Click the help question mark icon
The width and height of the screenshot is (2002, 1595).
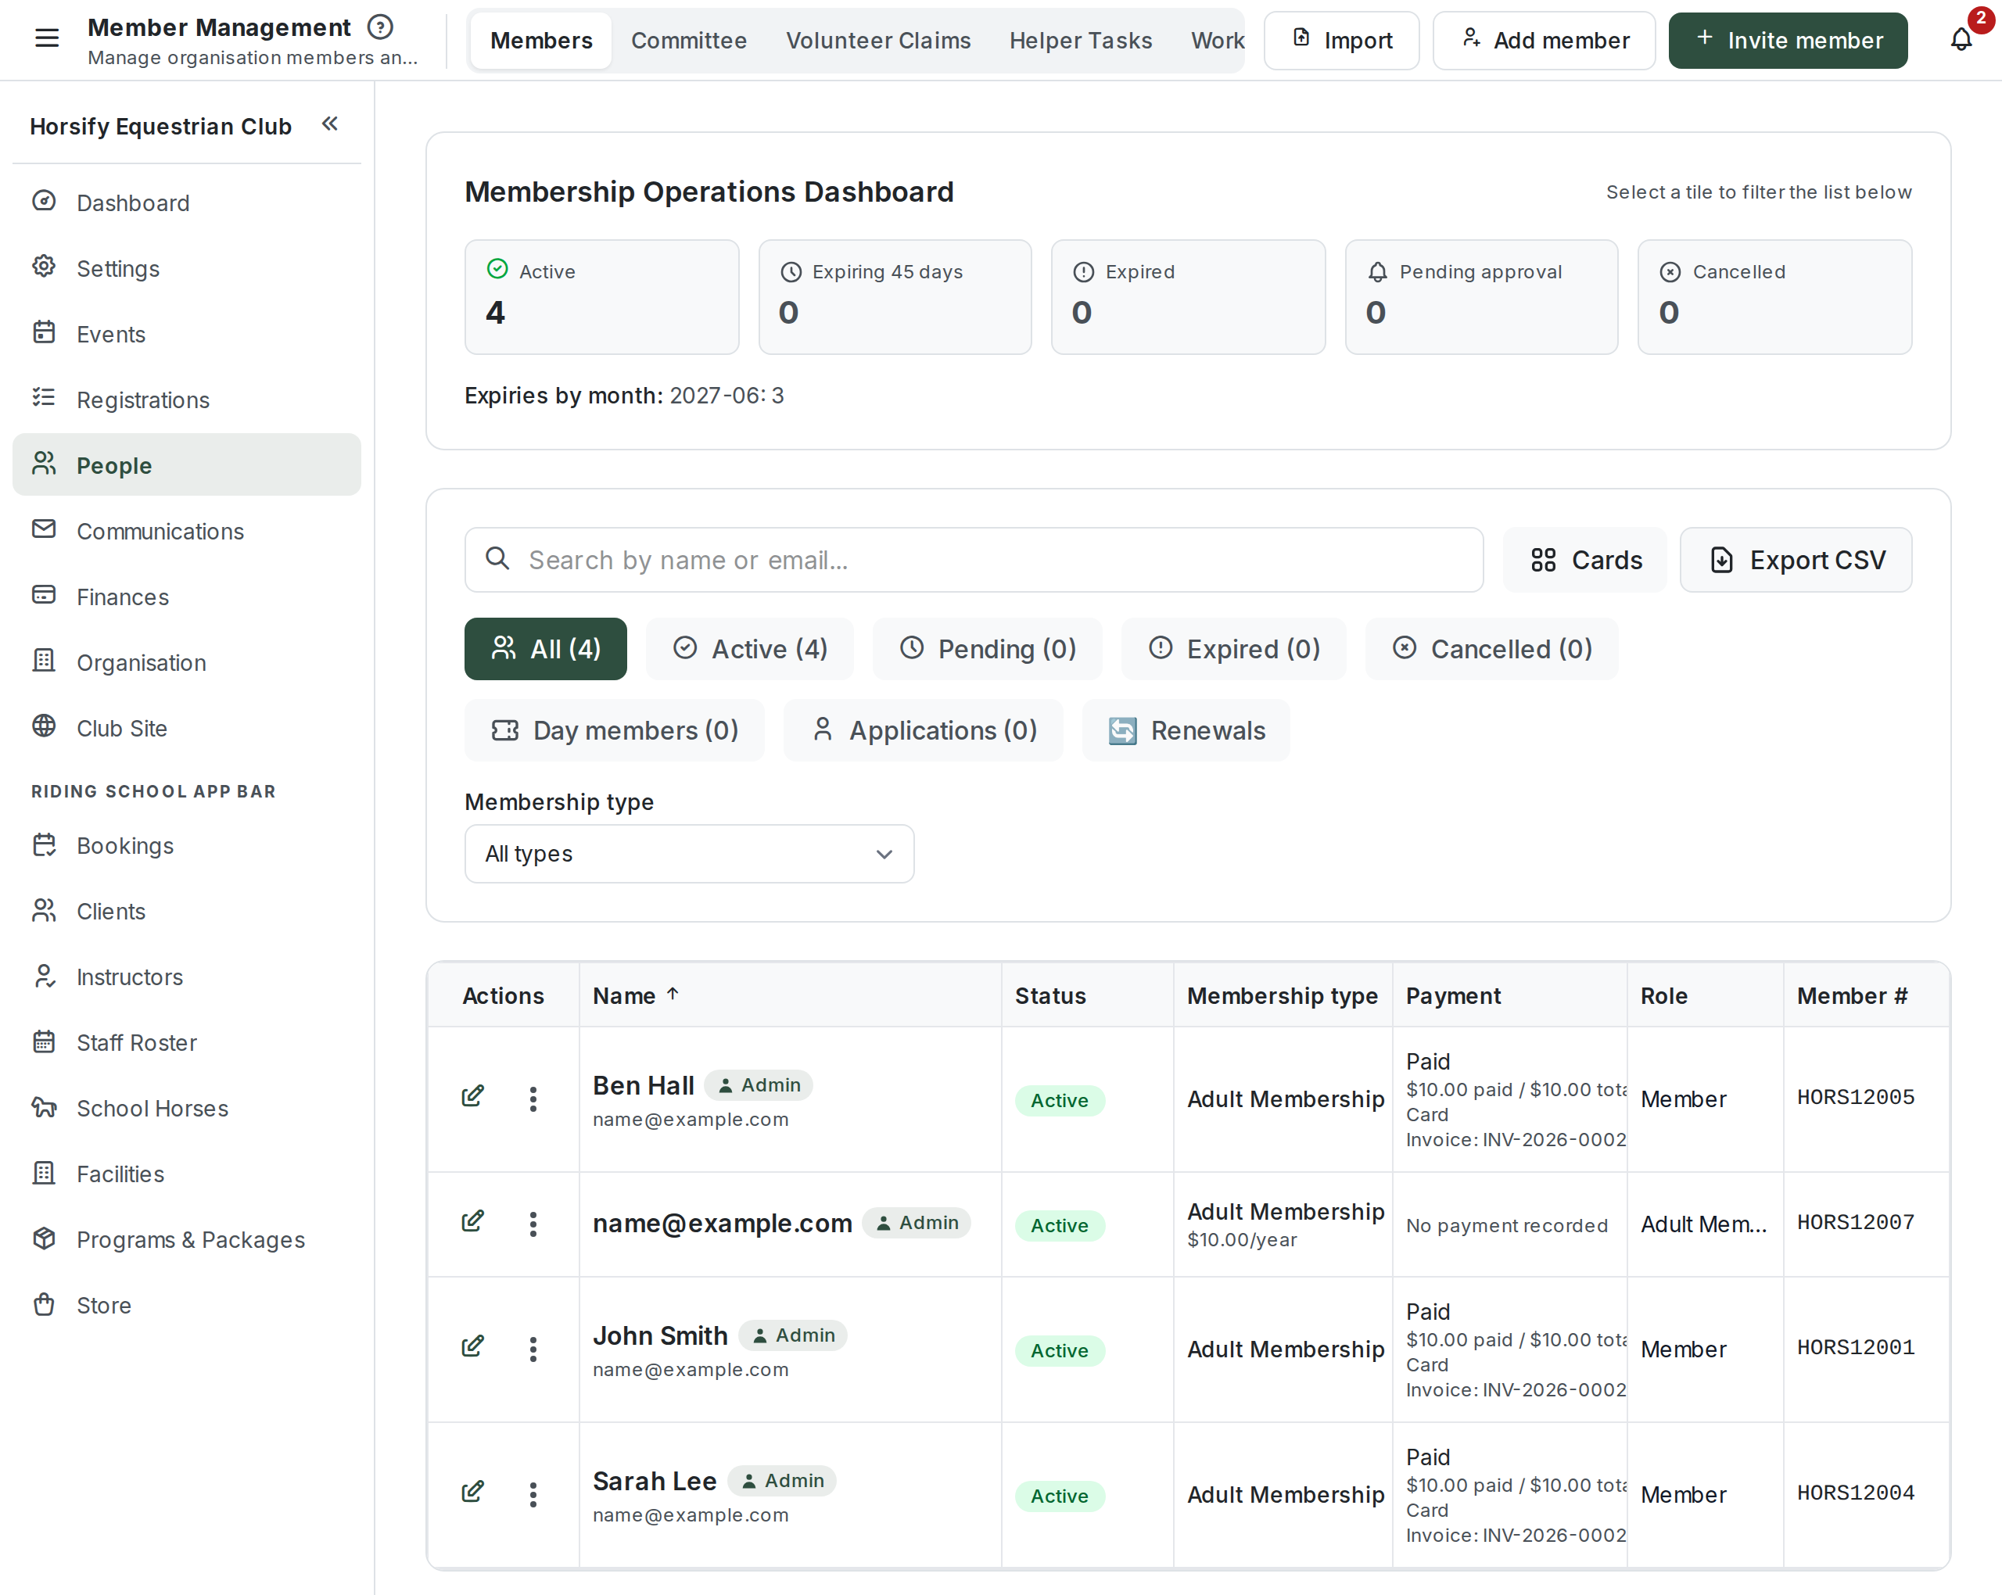[x=381, y=27]
